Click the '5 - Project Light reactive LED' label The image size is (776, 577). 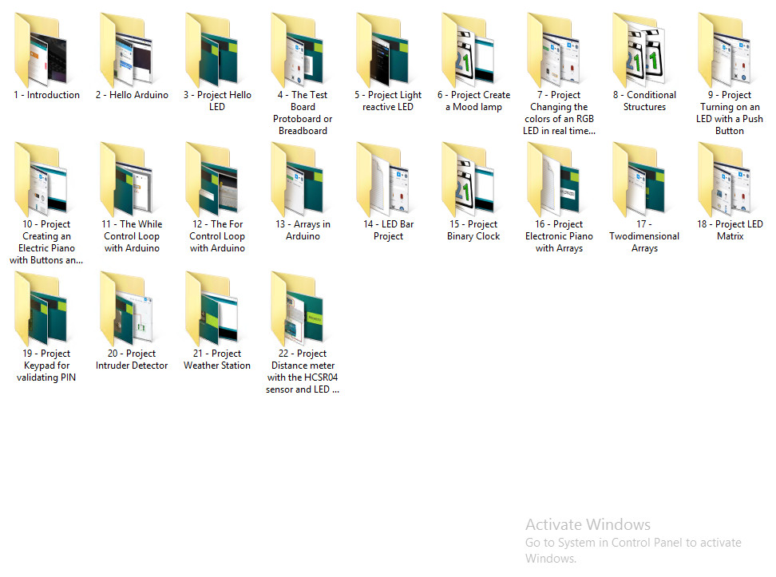coord(388,101)
